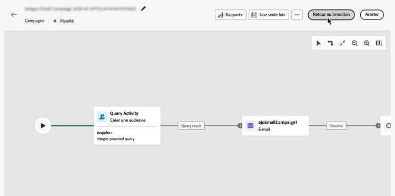Open the Rapports button

point(231,15)
